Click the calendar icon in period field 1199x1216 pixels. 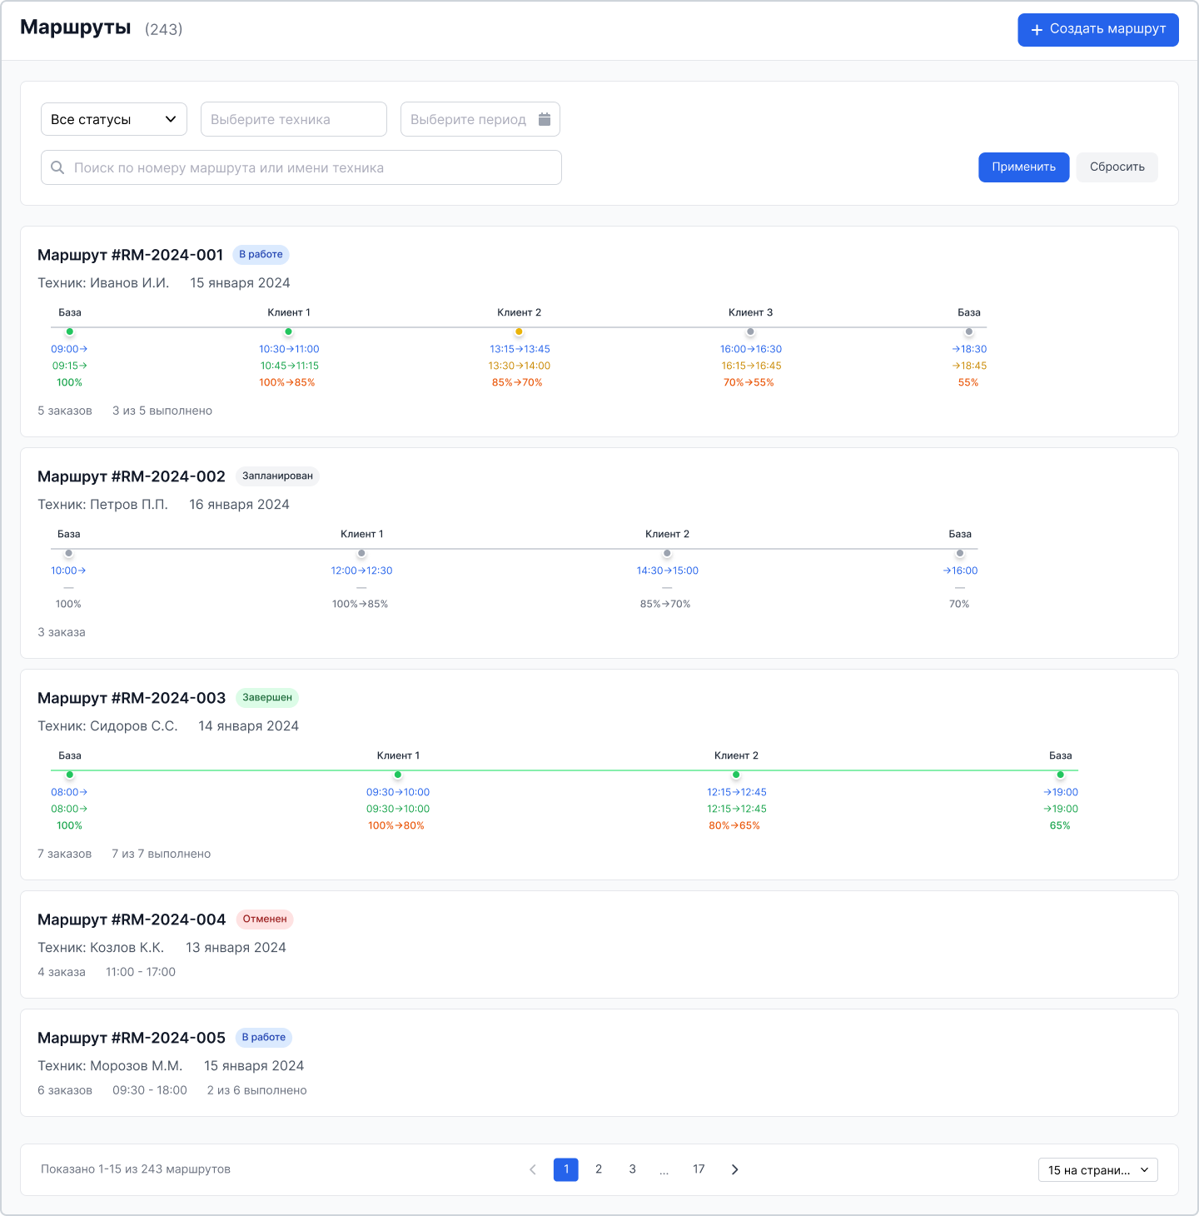point(545,119)
